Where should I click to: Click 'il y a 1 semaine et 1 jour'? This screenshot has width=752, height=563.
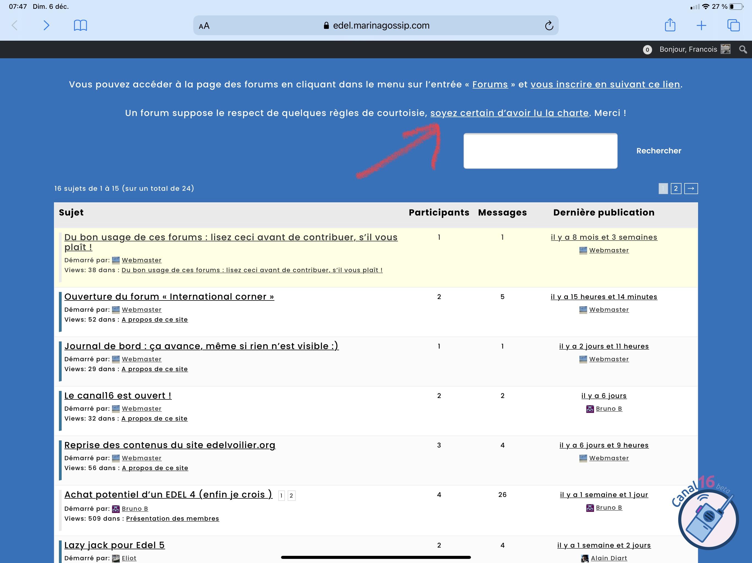coord(604,495)
